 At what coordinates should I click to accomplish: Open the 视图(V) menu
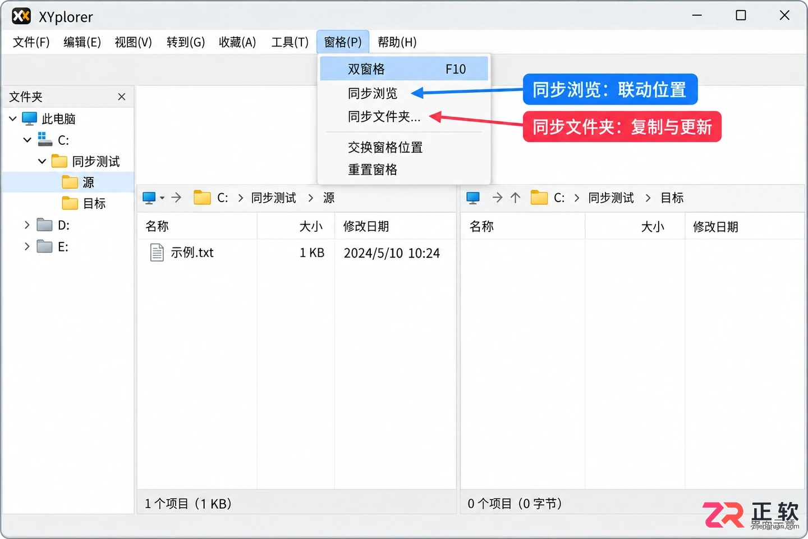[133, 42]
